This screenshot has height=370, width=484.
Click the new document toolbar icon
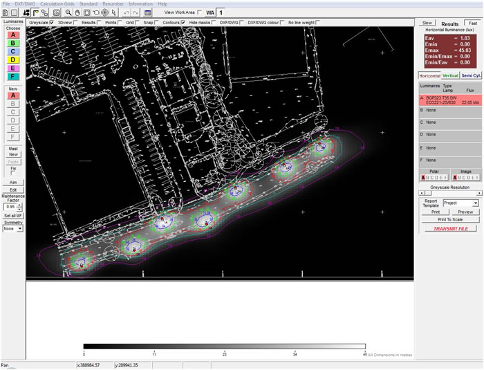point(6,12)
